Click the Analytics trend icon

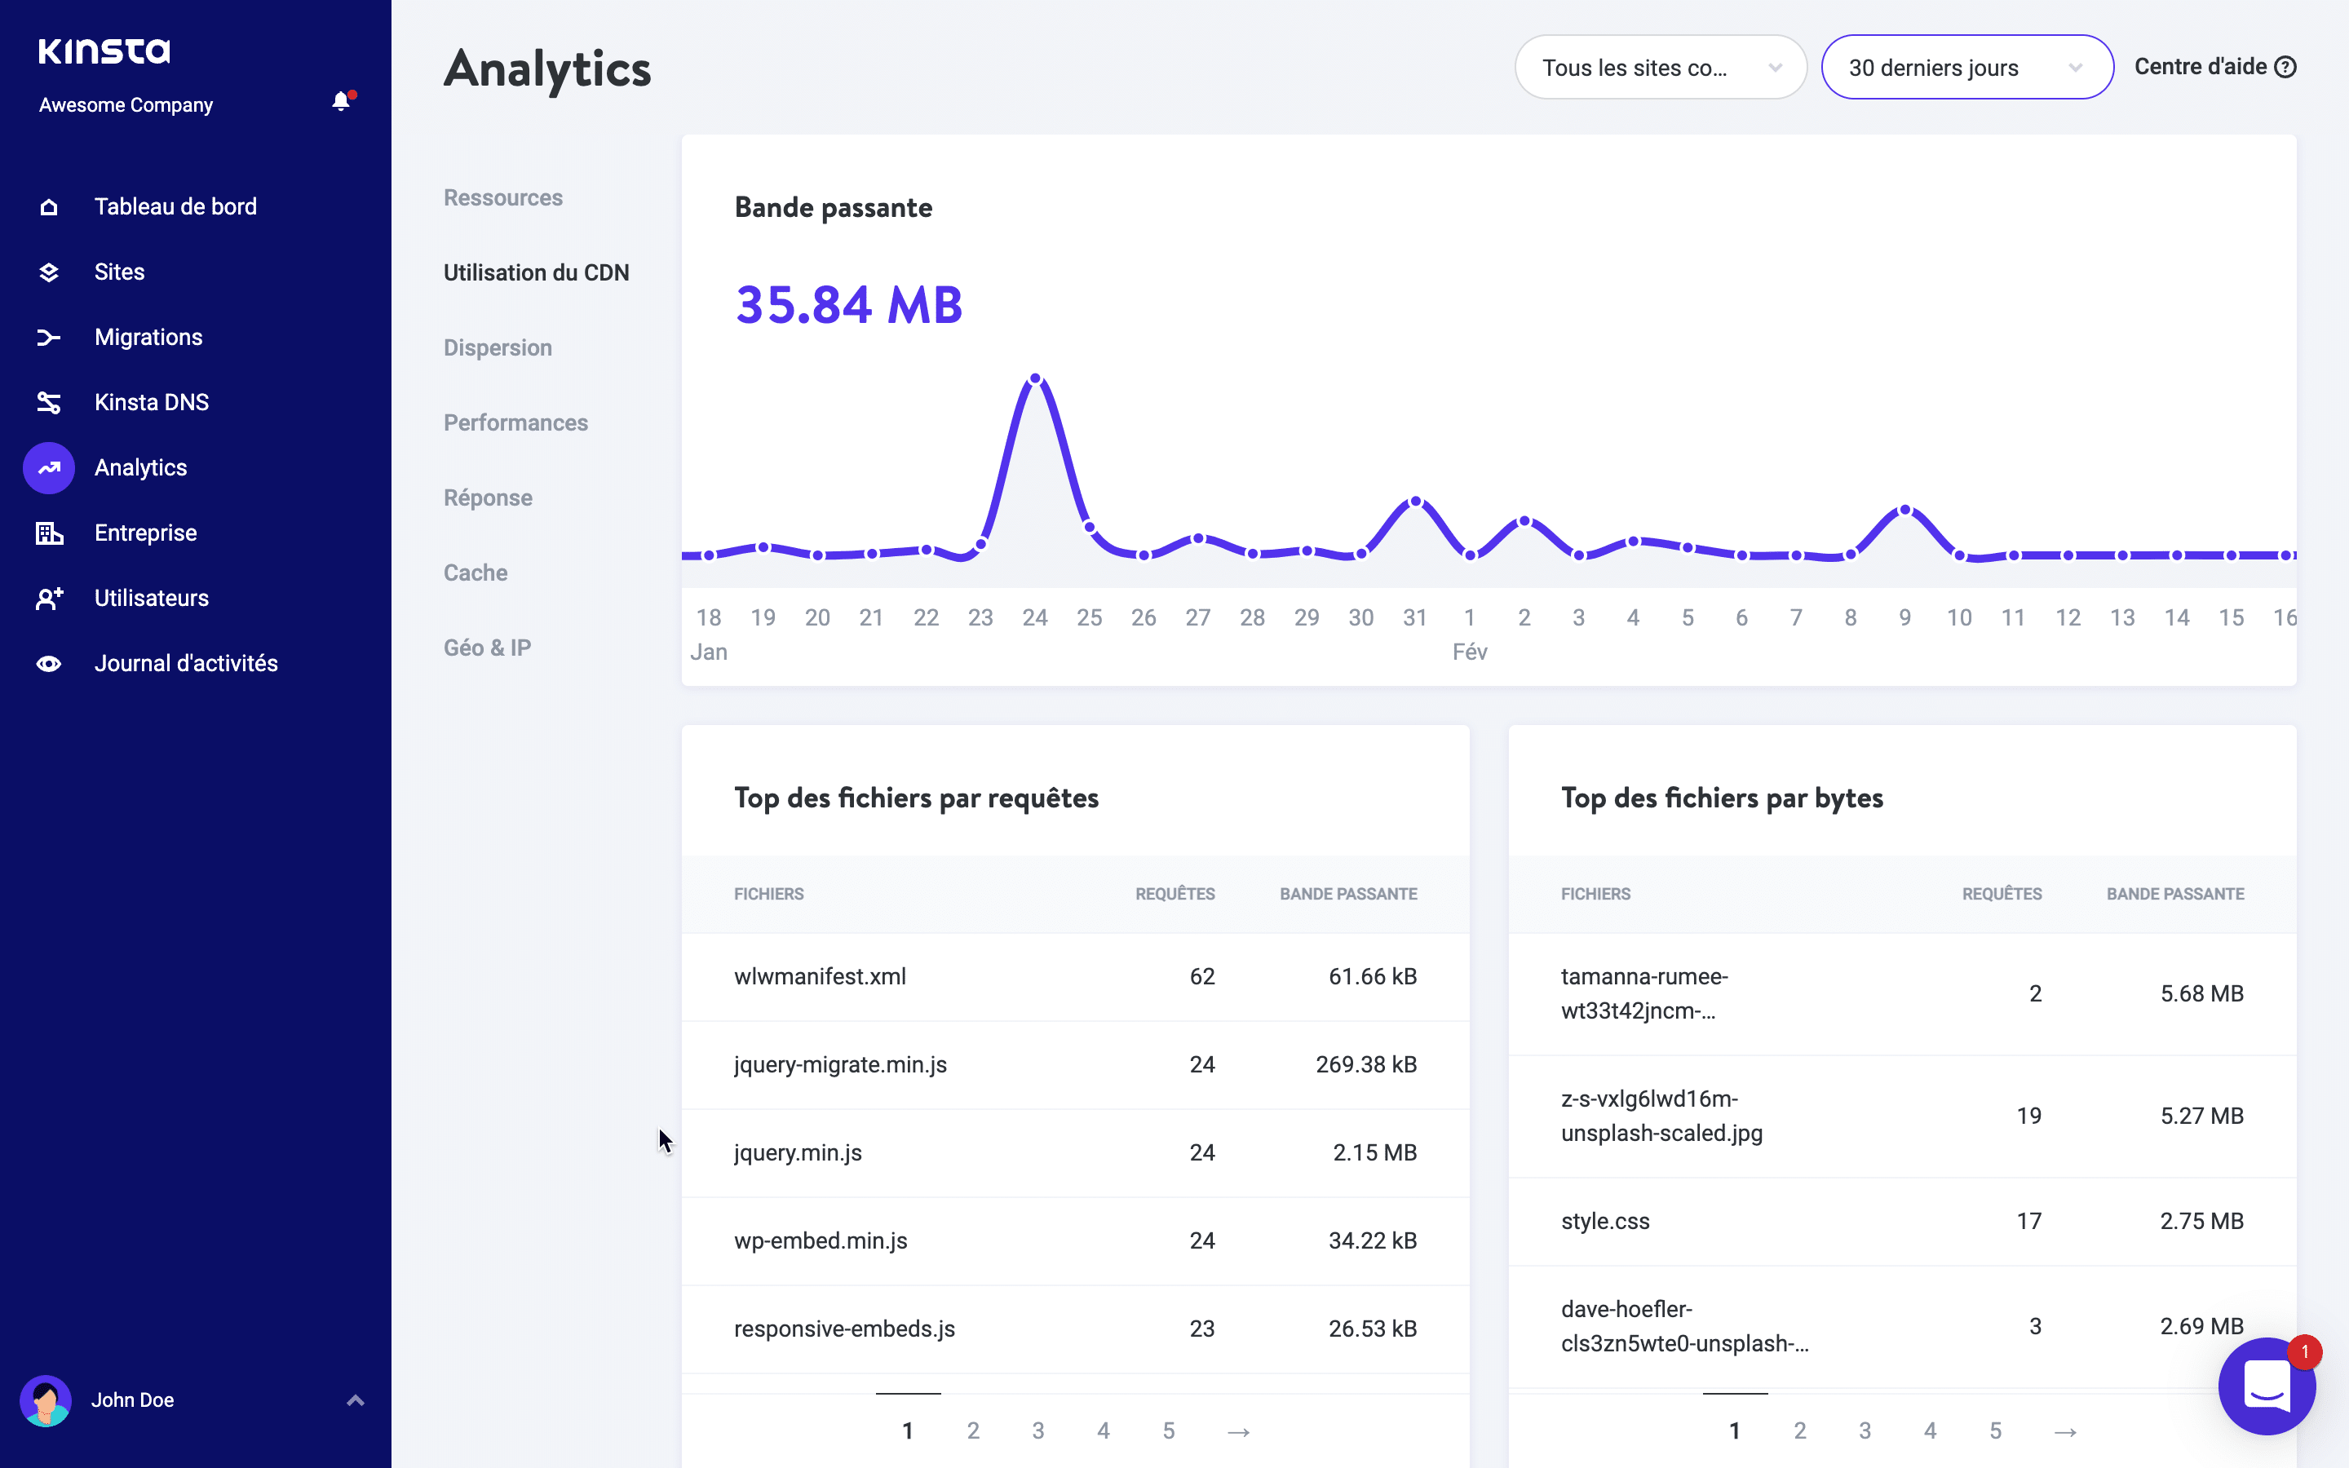49,467
